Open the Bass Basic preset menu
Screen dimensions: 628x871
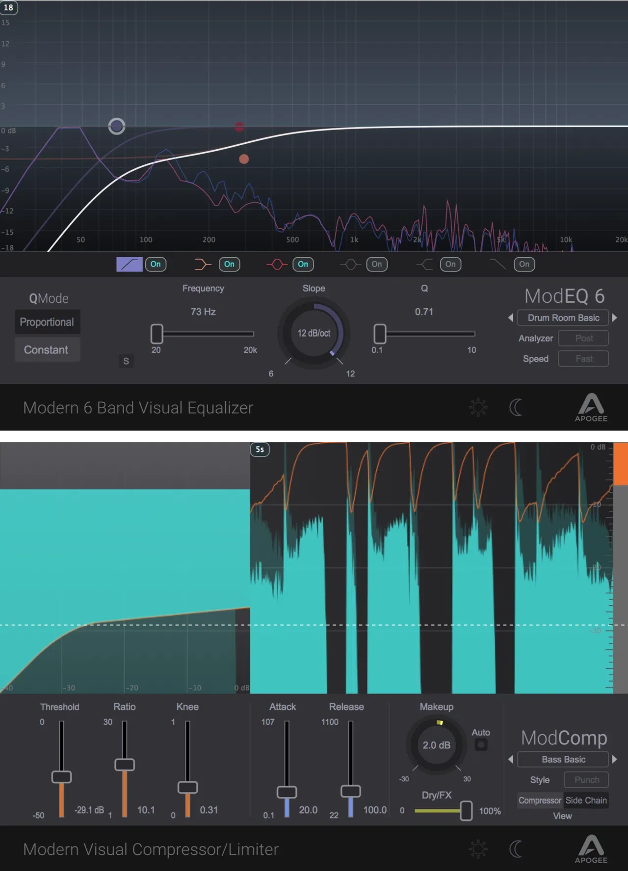563,759
